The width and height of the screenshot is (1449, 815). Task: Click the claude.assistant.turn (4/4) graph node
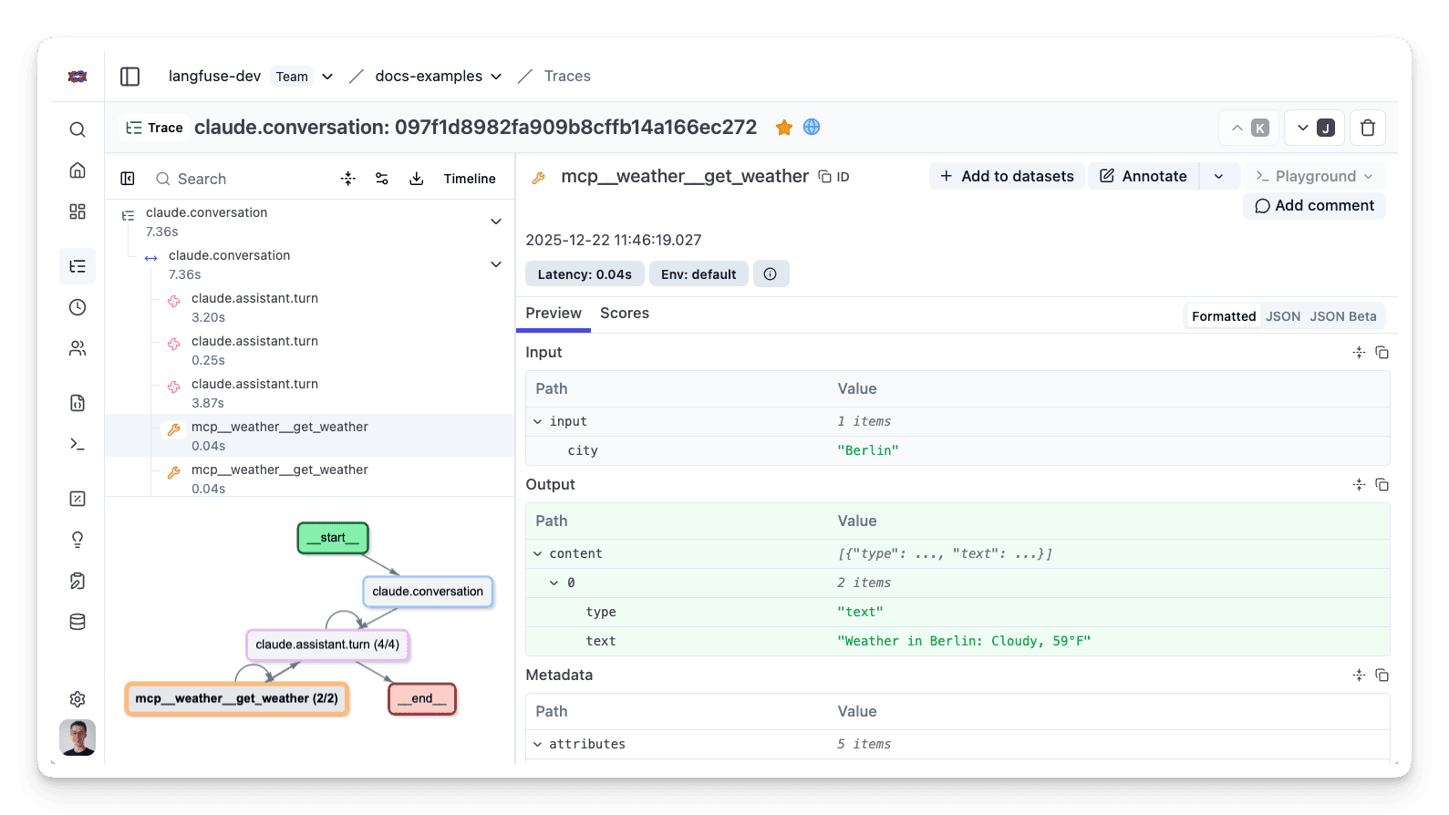click(327, 645)
